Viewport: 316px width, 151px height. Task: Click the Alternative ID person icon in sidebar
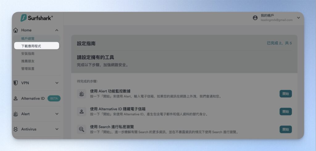[x=15, y=99]
